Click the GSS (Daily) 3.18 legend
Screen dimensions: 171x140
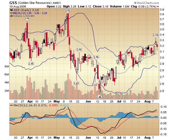click(x=26, y=10)
